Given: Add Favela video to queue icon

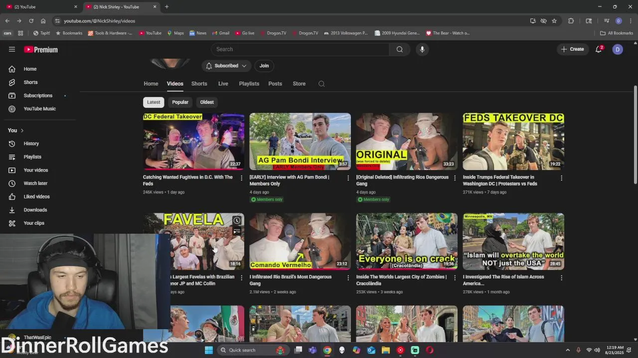Looking at the screenshot, I should [237, 231].
